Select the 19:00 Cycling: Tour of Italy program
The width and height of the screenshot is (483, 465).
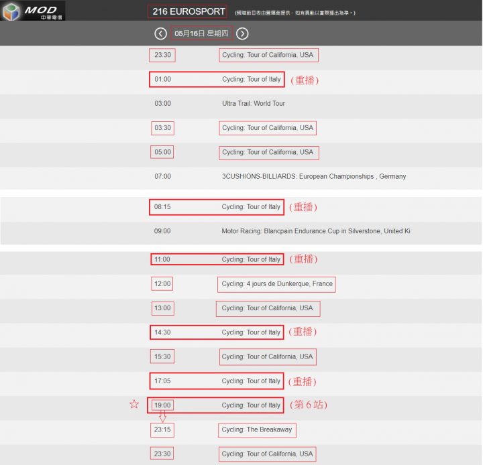215,405
